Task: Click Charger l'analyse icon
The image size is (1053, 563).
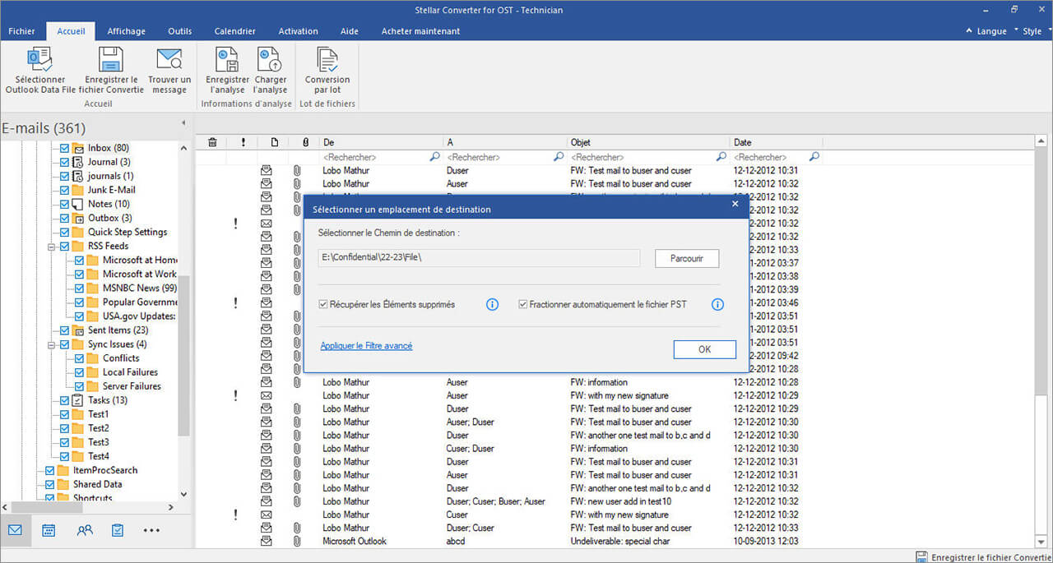Action: pos(270,59)
